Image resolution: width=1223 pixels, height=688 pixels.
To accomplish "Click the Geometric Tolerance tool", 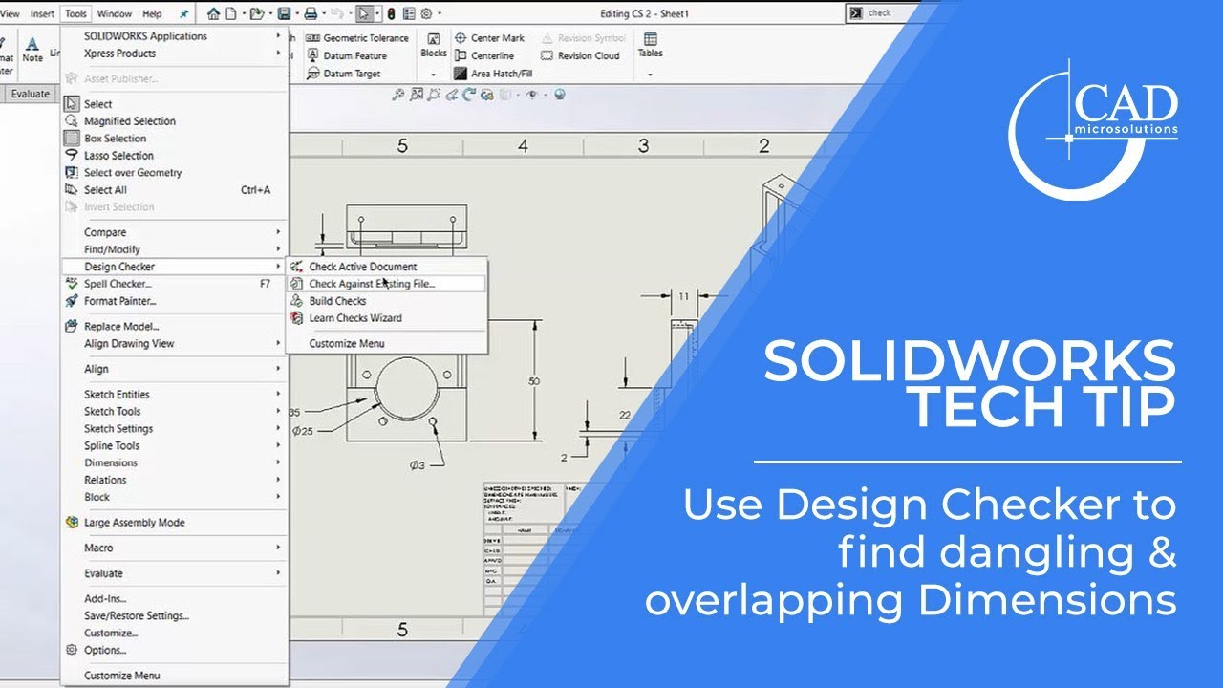I will pos(357,38).
